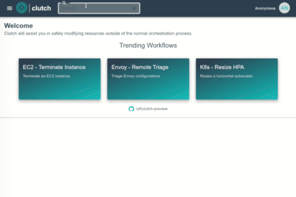
Task: Click the Welcome heading
Action: coord(18,26)
